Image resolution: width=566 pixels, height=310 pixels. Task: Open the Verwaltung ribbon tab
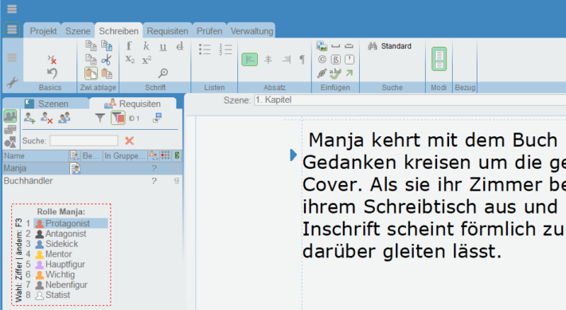[x=252, y=31]
